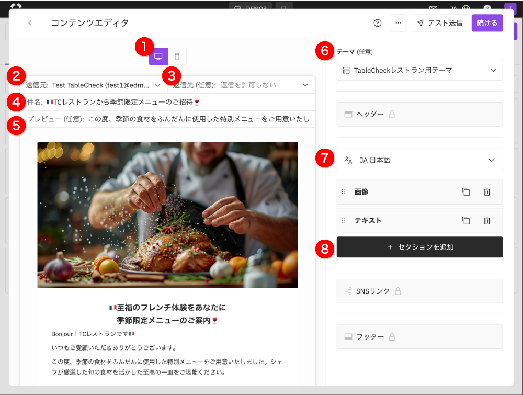The width and height of the screenshot is (523, 395).
Task: Open the 返信先 reply-to dropdown
Action: pyautogui.click(x=241, y=85)
